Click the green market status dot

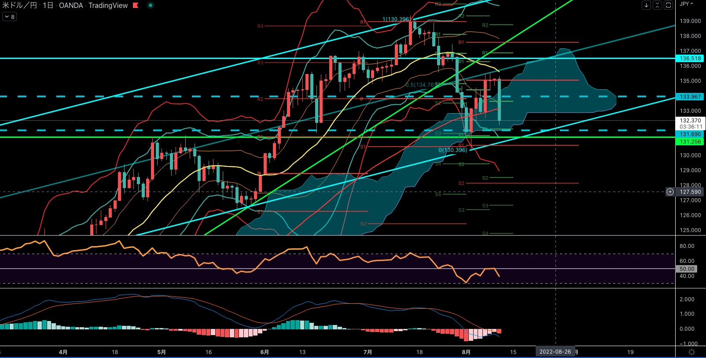(151, 6)
